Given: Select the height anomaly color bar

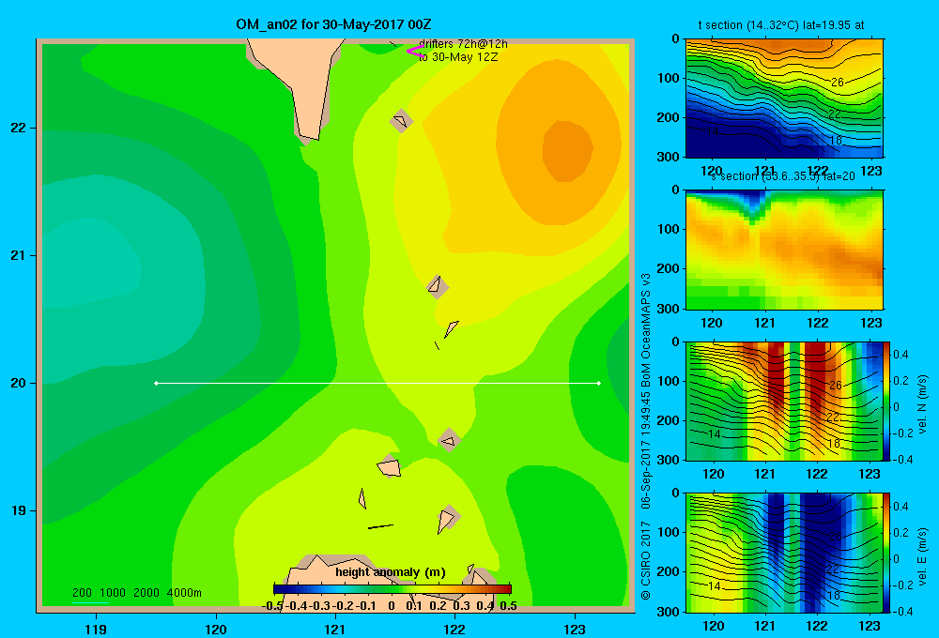Looking at the screenshot, I should point(393,589).
